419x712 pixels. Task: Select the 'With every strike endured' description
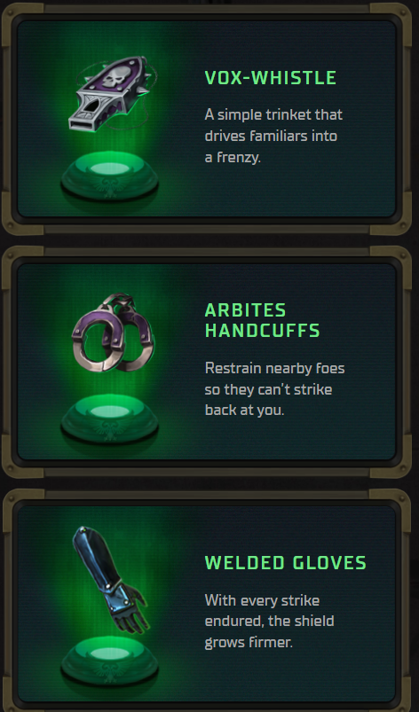coord(270,622)
